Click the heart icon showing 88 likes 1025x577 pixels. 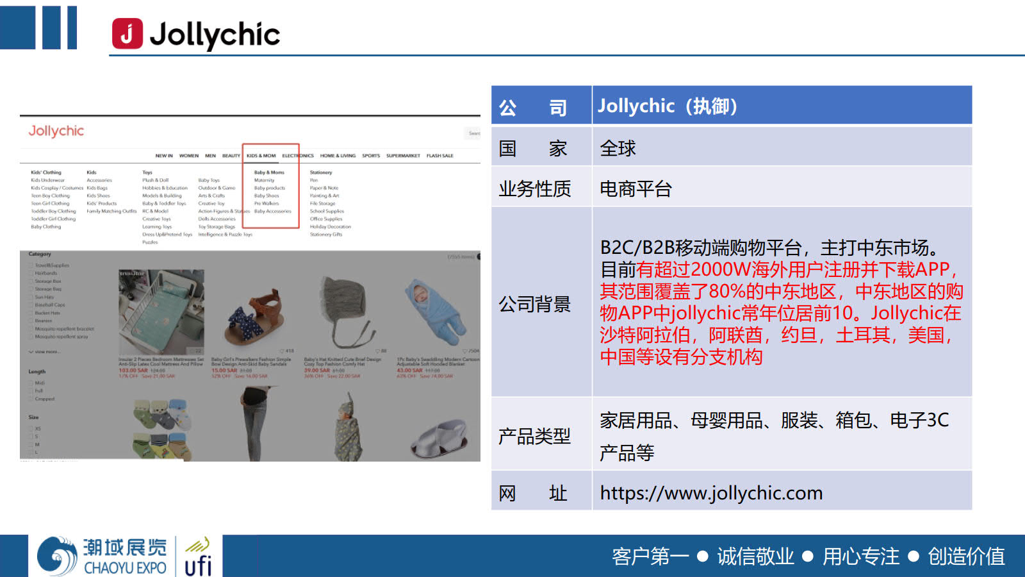[377, 351]
